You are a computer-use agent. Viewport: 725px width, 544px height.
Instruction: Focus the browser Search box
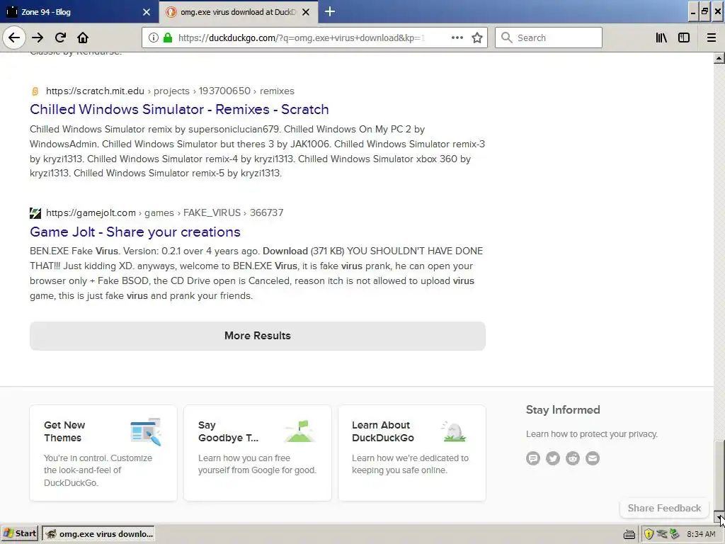(x=549, y=38)
